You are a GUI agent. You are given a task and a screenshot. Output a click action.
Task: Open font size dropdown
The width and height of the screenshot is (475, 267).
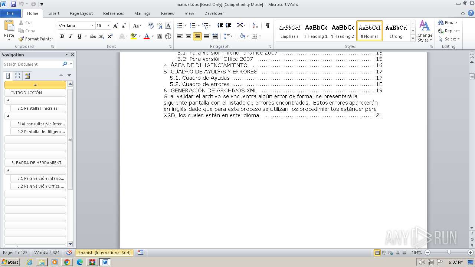coord(108,26)
